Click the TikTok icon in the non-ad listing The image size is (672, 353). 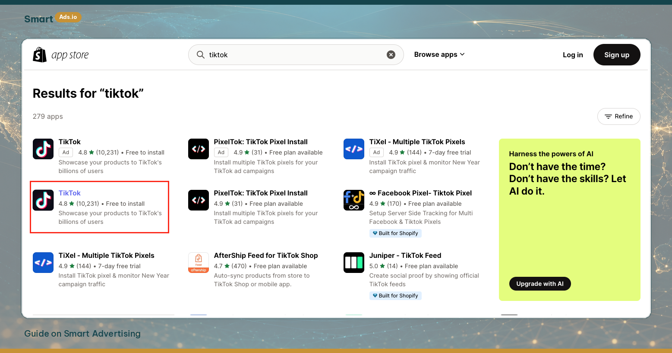tap(43, 200)
